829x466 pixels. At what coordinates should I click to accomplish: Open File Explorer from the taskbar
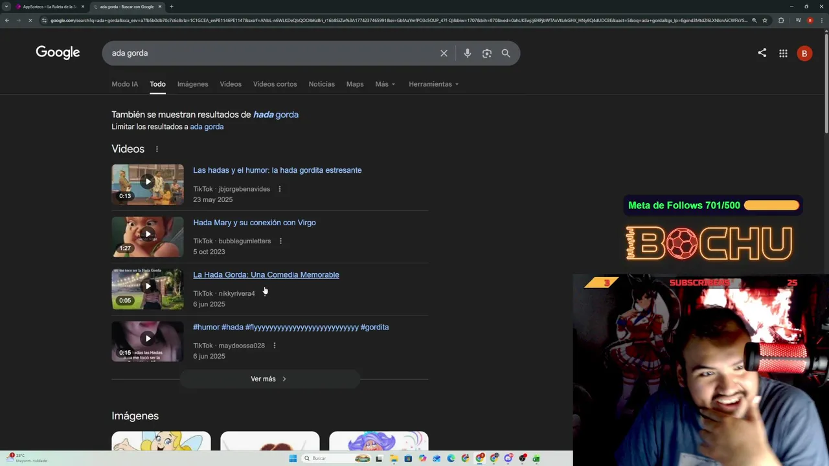(x=394, y=458)
